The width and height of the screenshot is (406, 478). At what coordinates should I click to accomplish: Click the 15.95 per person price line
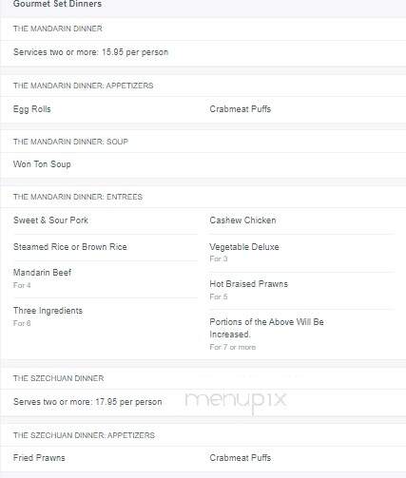pyautogui.click(x=90, y=52)
